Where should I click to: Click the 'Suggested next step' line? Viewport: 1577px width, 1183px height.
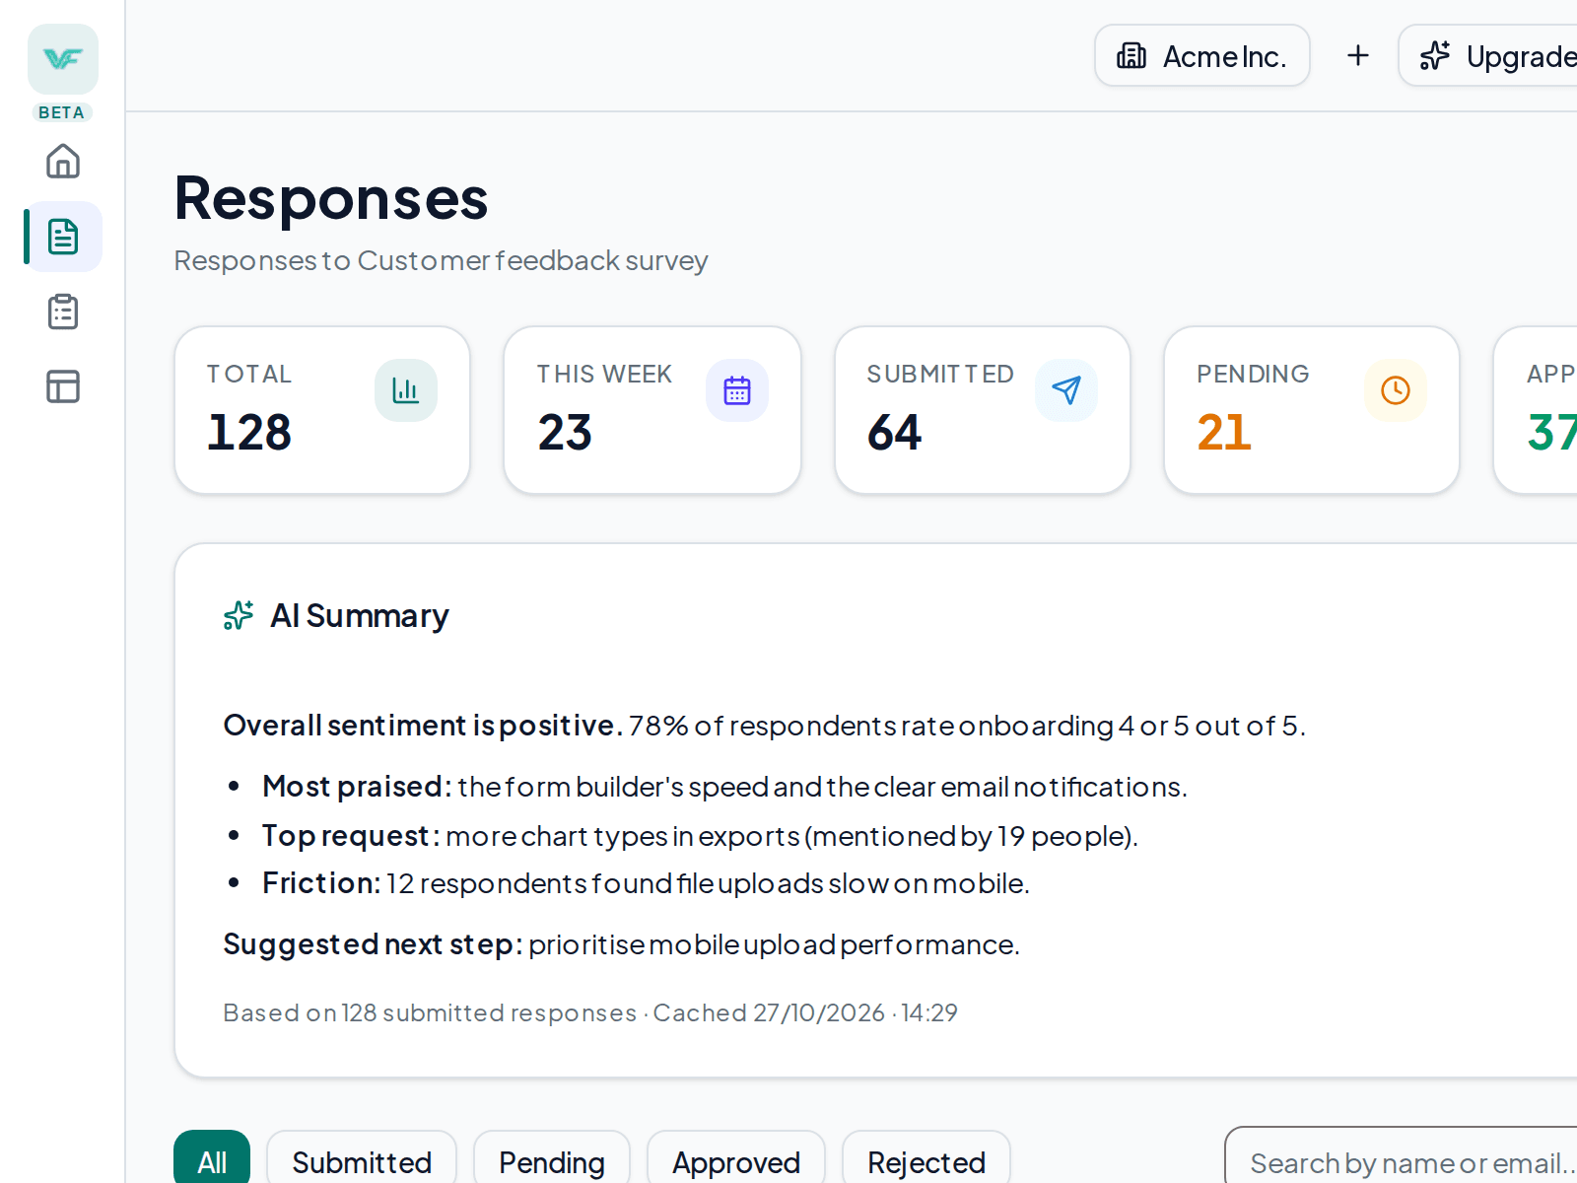[x=621, y=944]
